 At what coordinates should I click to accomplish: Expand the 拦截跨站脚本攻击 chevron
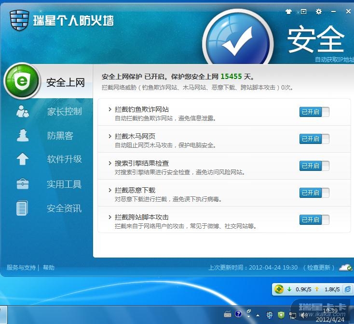[x=110, y=217]
